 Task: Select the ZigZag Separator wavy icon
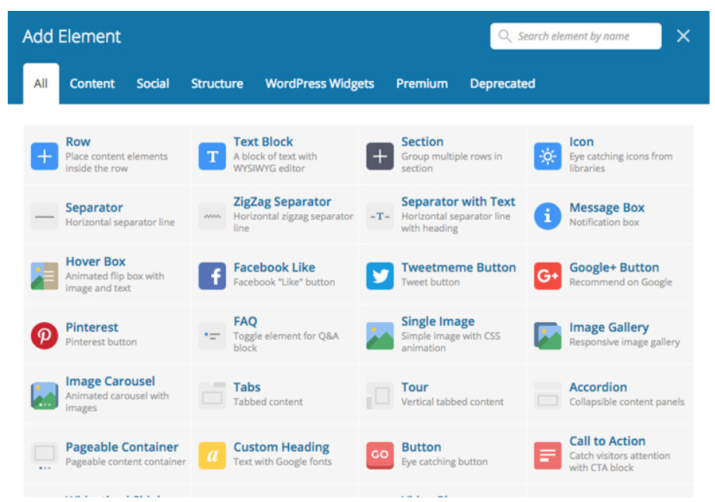pos(212,216)
